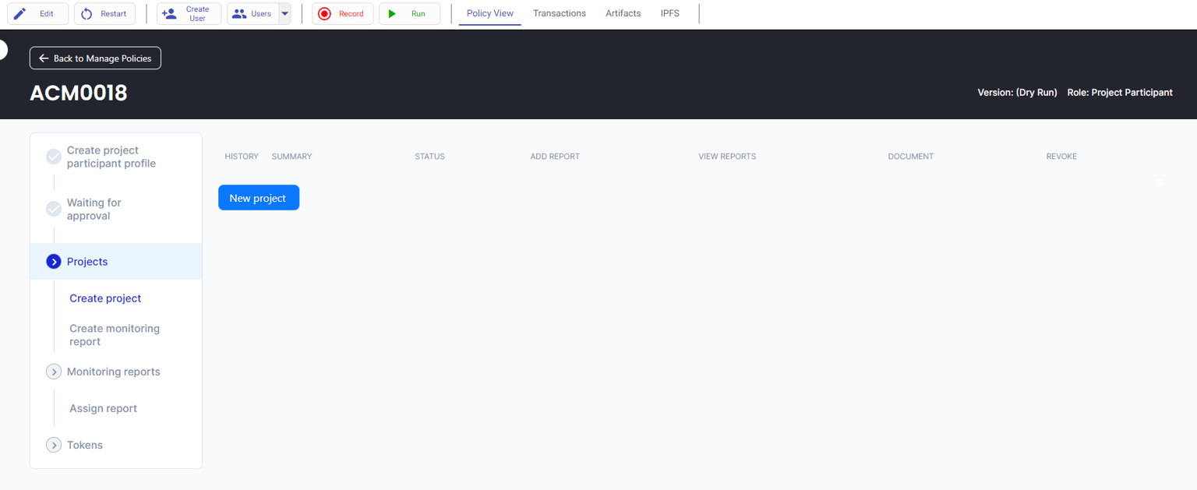1197x490 pixels.
Task: Click the New project button
Action: click(x=258, y=198)
